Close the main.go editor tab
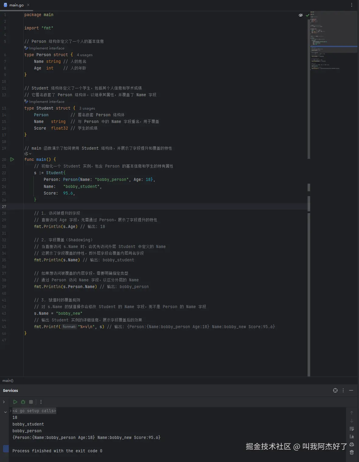The height and width of the screenshot is (462, 359). tap(28, 5)
